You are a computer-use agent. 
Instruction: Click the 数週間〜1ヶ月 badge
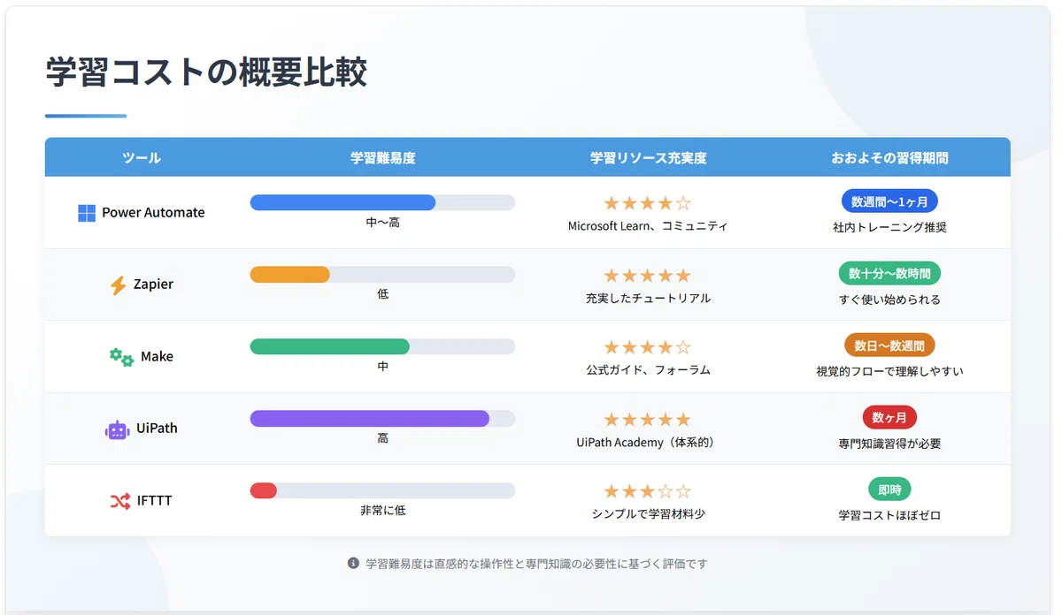(x=889, y=201)
